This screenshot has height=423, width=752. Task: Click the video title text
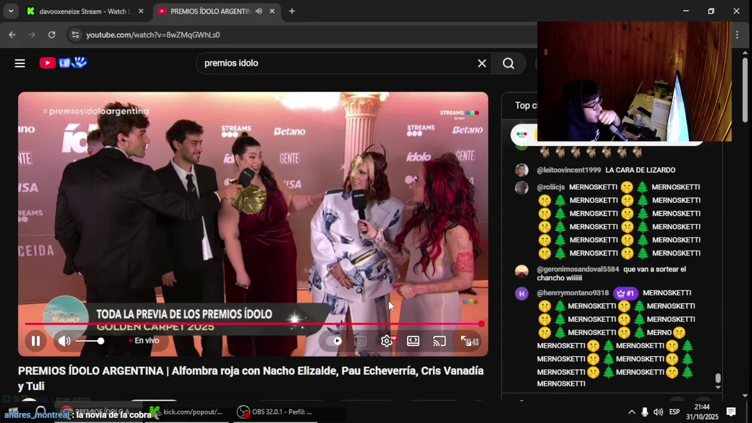(x=251, y=378)
